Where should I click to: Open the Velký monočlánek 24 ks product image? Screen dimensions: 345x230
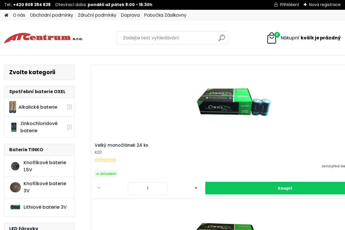click(x=233, y=102)
